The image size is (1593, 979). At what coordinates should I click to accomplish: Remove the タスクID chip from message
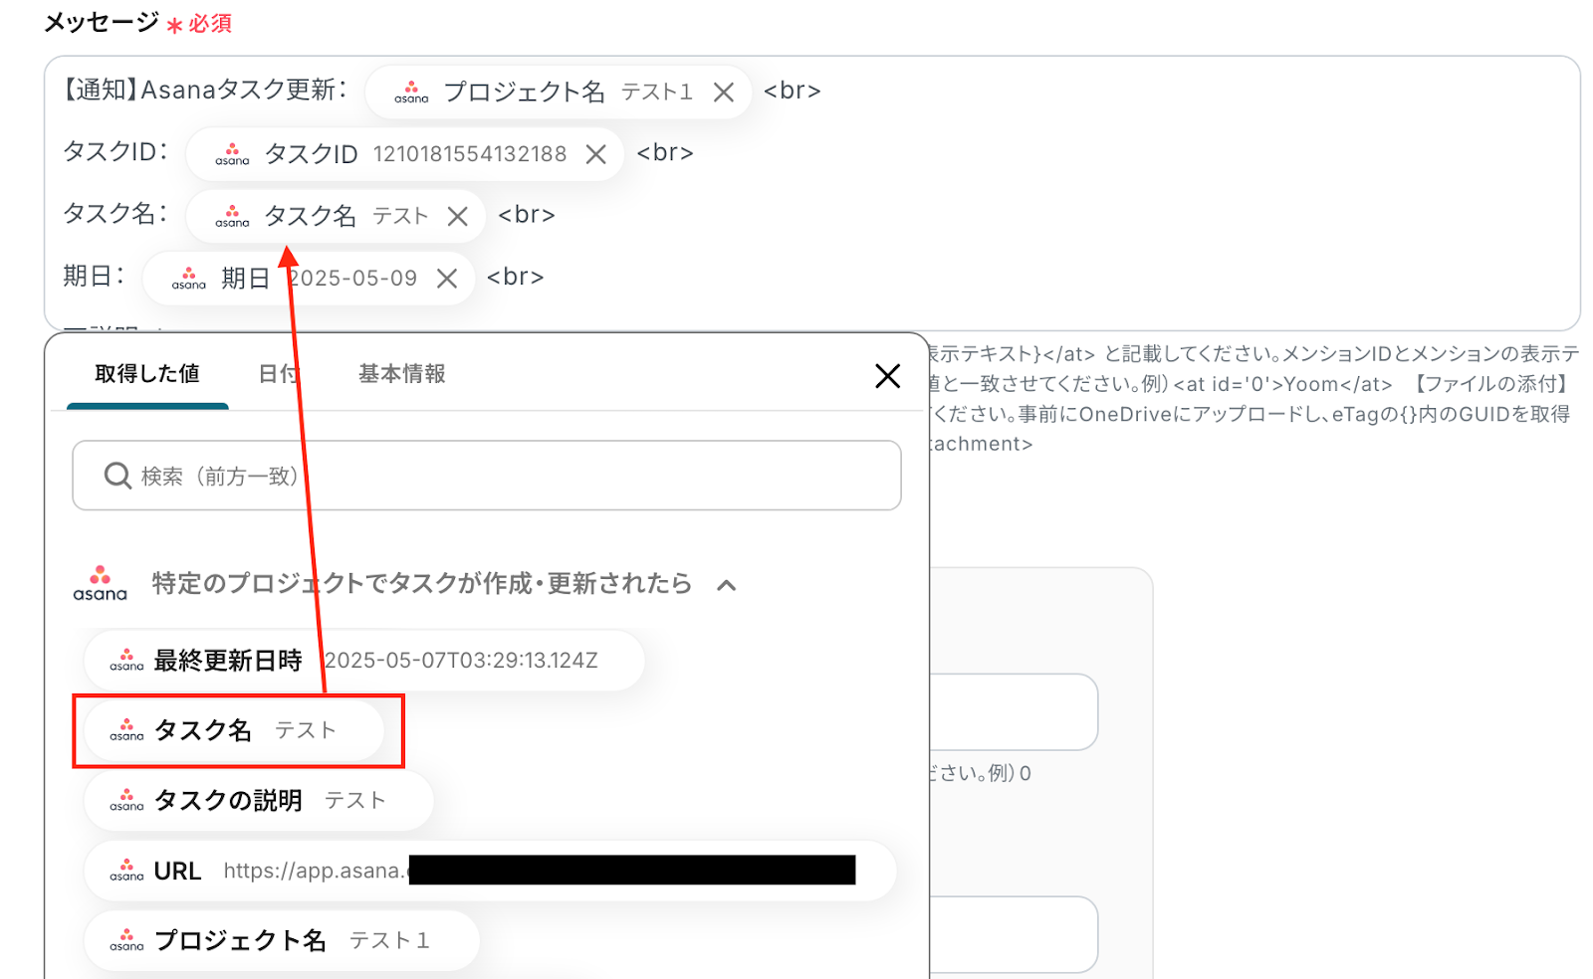596,154
